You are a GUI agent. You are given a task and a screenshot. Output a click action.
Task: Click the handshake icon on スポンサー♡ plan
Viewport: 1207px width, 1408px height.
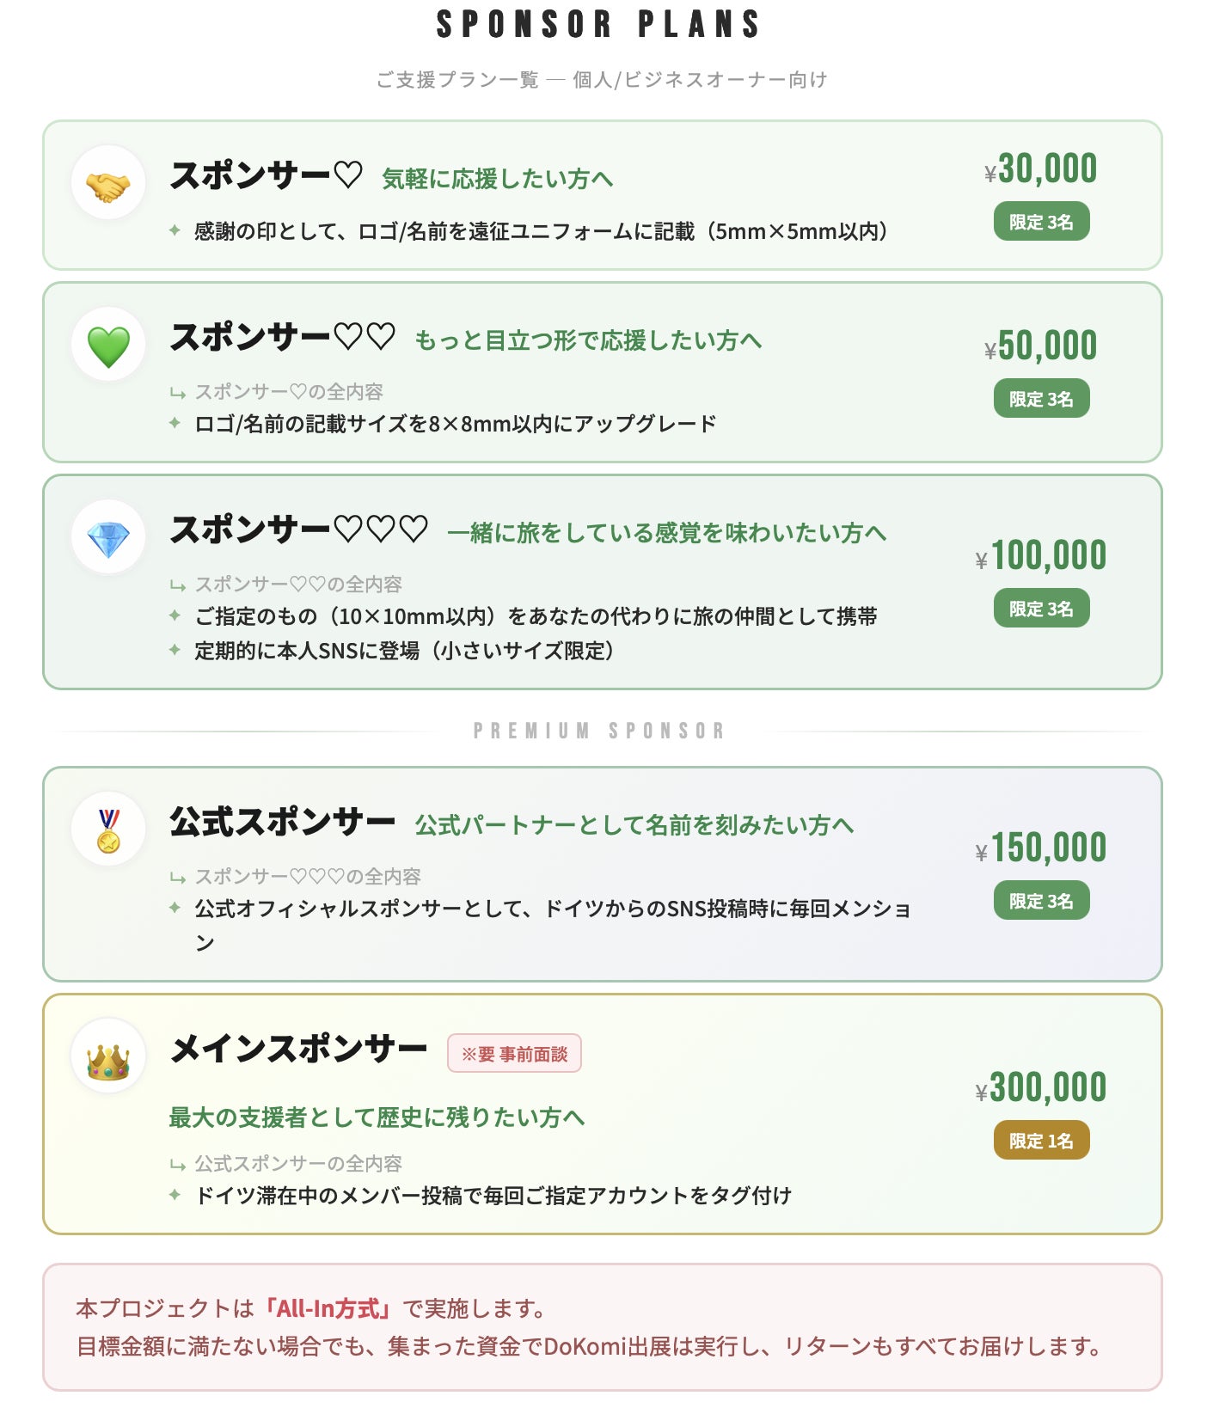108,183
